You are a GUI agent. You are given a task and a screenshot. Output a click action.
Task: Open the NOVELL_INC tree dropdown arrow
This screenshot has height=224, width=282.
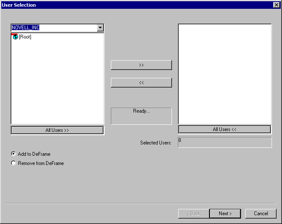(x=100, y=28)
